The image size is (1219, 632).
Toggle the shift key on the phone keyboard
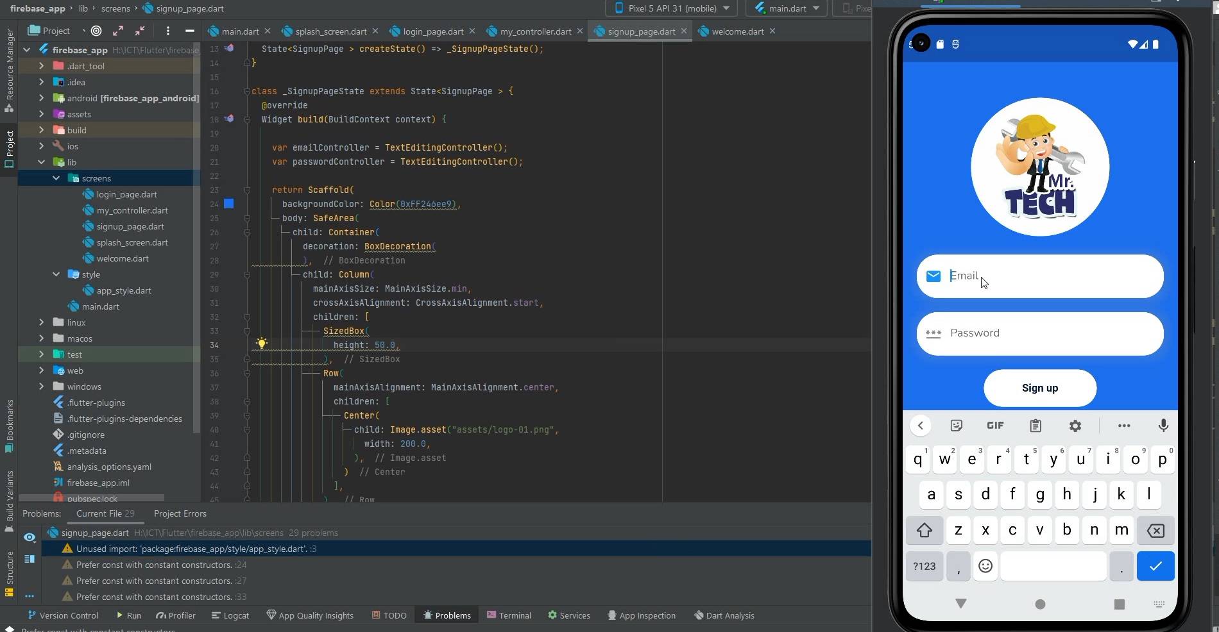[924, 530]
